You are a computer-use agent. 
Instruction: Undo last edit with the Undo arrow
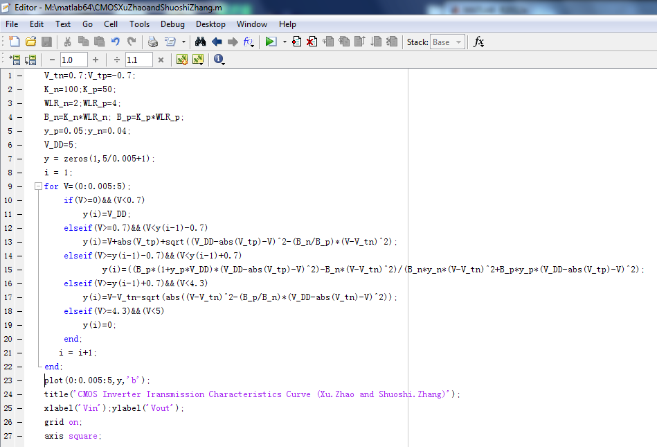coord(114,42)
